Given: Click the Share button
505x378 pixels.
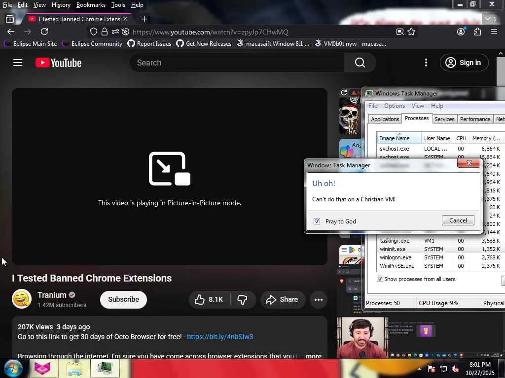Looking at the screenshot, I should tap(283, 300).
